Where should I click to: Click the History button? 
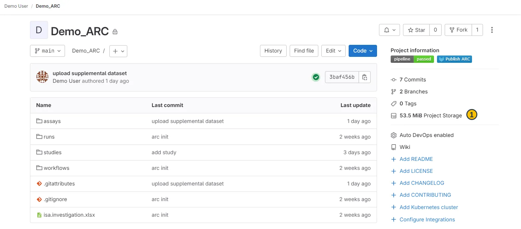[273, 51]
